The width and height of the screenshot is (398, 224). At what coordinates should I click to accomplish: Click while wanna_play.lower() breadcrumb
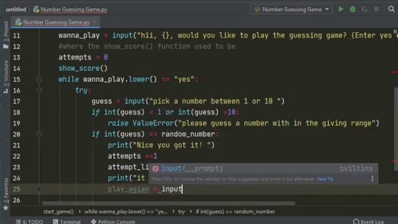click(126, 212)
